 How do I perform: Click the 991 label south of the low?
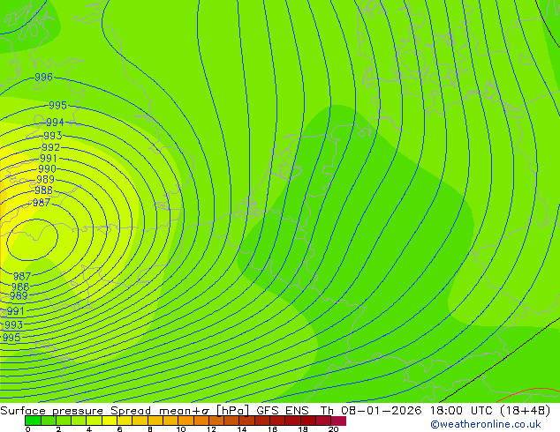(16, 311)
